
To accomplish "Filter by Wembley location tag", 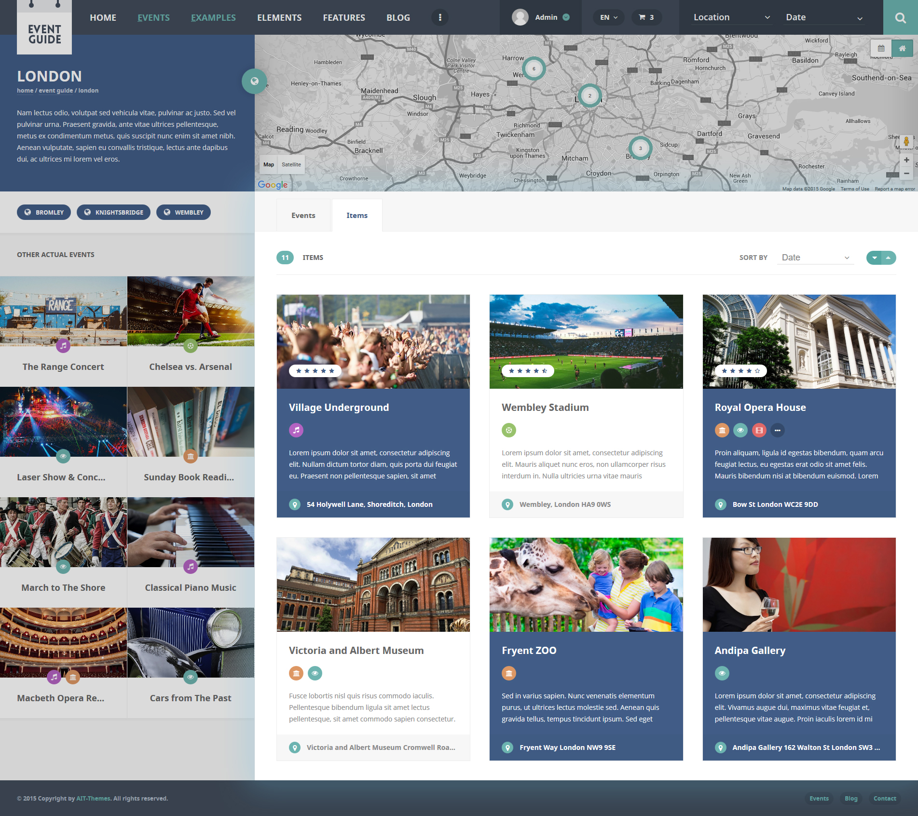I will pyautogui.click(x=183, y=212).
